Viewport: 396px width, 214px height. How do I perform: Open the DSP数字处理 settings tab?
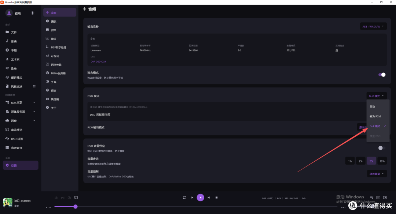(x=60, y=48)
